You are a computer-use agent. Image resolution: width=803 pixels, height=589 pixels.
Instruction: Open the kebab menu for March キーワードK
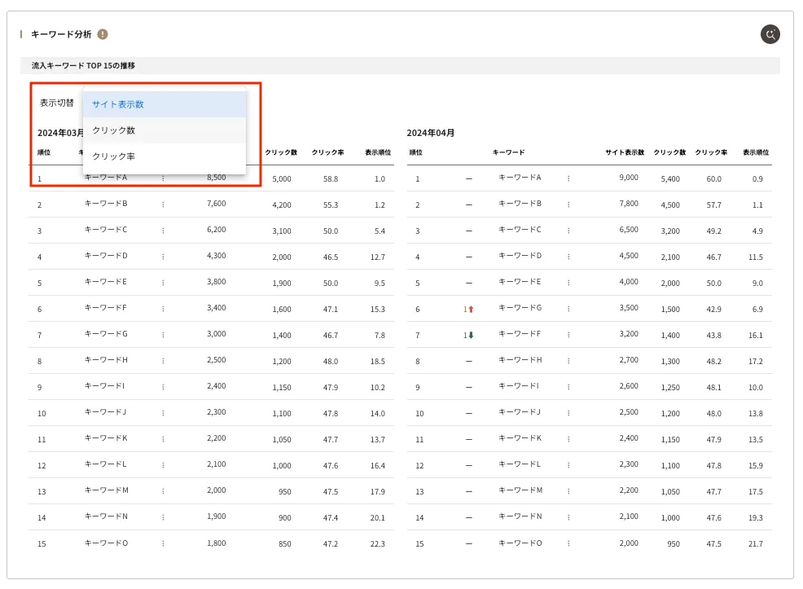(163, 439)
